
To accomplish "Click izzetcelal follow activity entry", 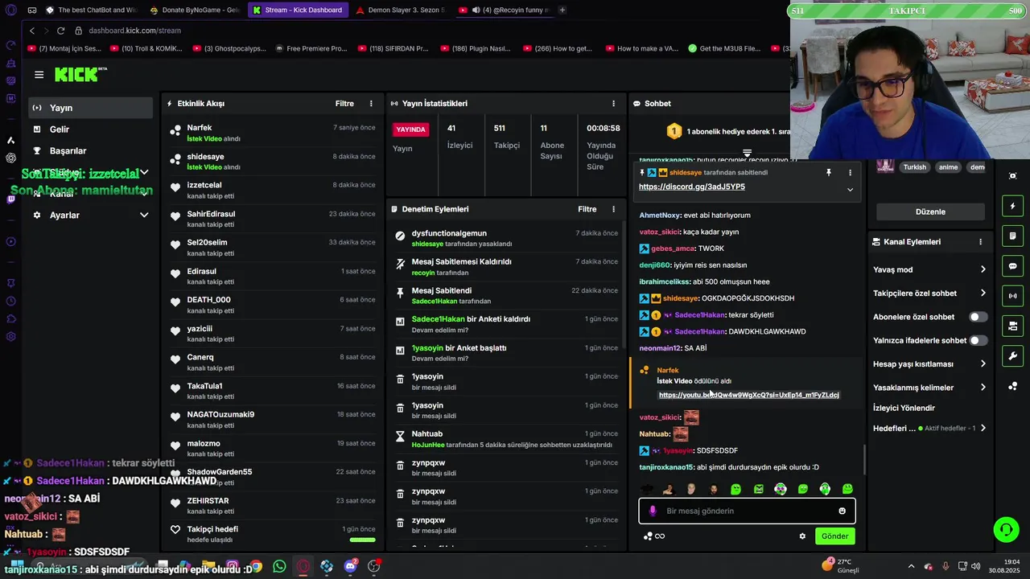I will [x=272, y=191].
